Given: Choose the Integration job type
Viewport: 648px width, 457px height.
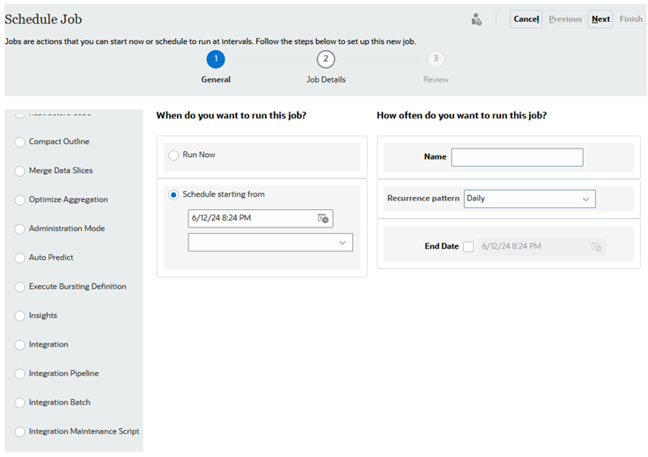Looking at the screenshot, I should pyautogui.click(x=19, y=345).
